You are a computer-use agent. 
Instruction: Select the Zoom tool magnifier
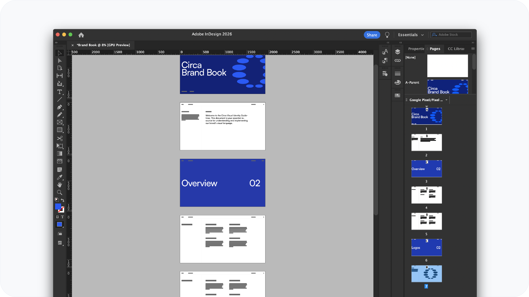point(59,193)
